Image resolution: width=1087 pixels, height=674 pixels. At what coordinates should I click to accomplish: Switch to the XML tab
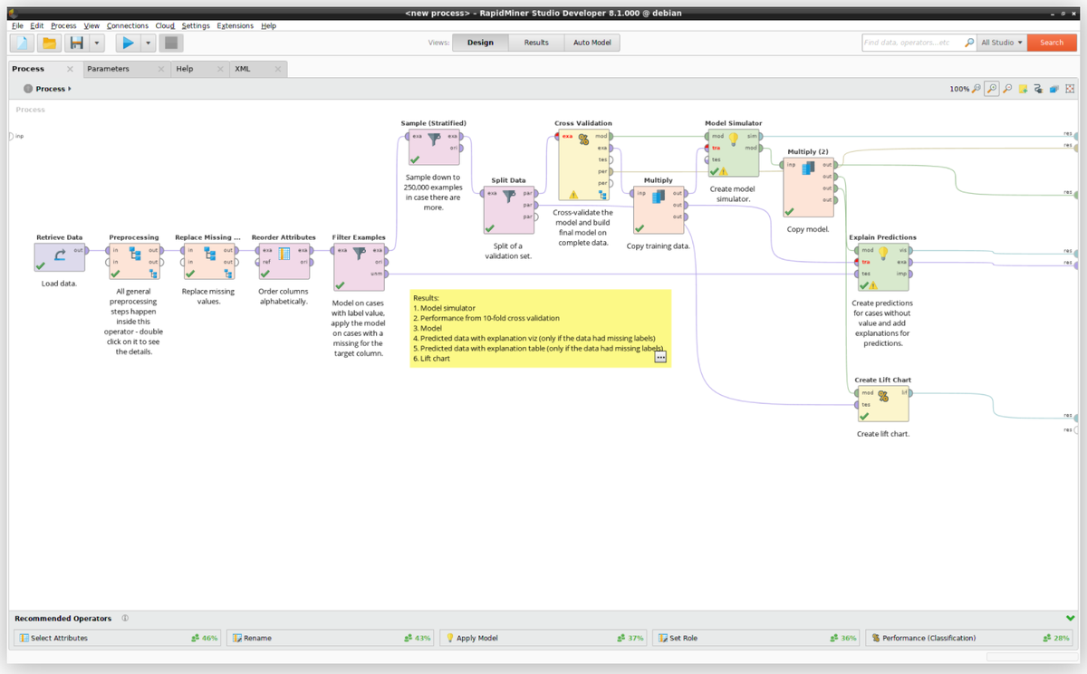point(243,69)
